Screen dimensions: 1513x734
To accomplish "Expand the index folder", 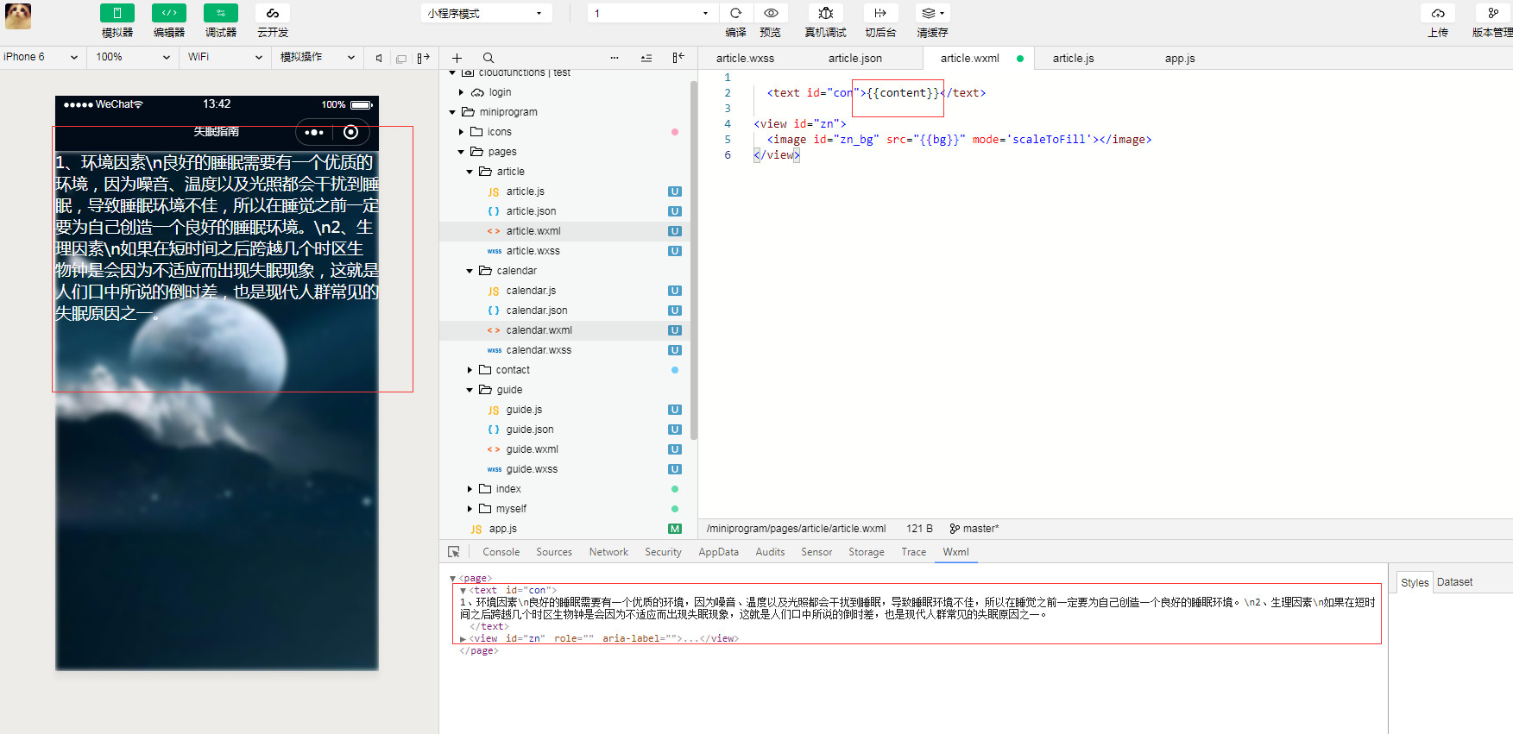I will (470, 489).
